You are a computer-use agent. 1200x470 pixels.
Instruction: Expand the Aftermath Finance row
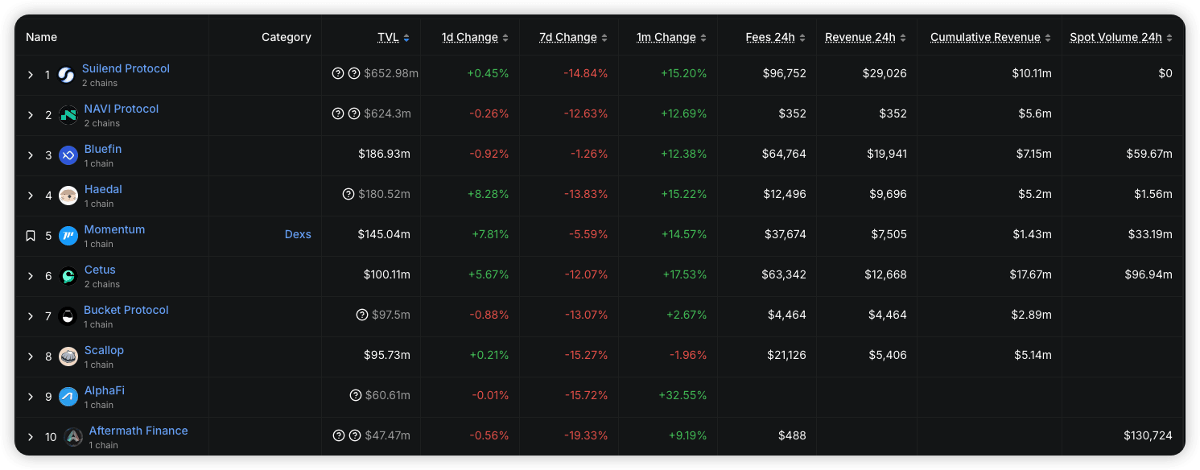click(31, 437)
